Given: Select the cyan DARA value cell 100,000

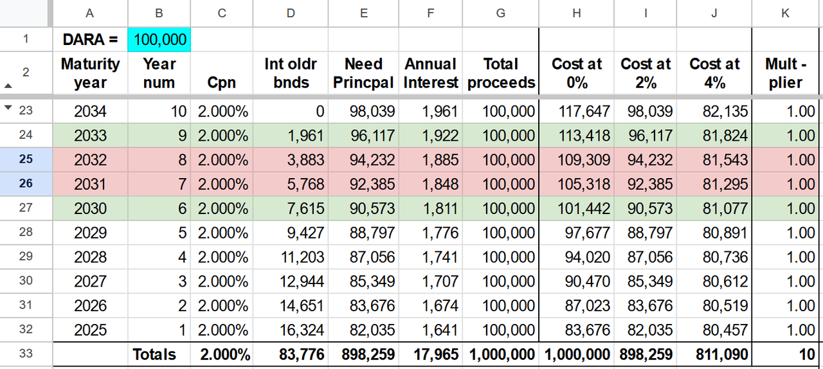Looking at the screenshot, I should tap(159, 39).
